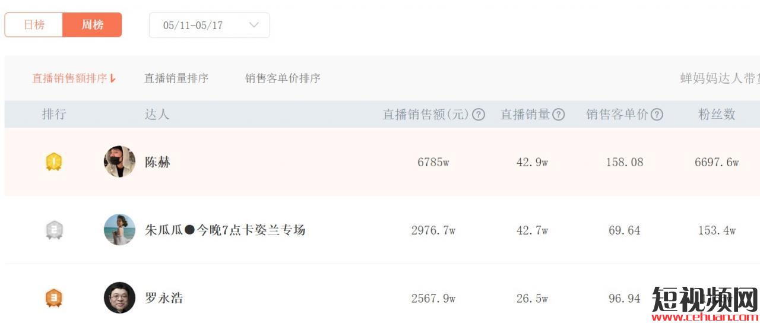The width and height of the screenshot is (760, 323).
Task: Click the silver second-place medal icon
Action: [x=54, y=230]
